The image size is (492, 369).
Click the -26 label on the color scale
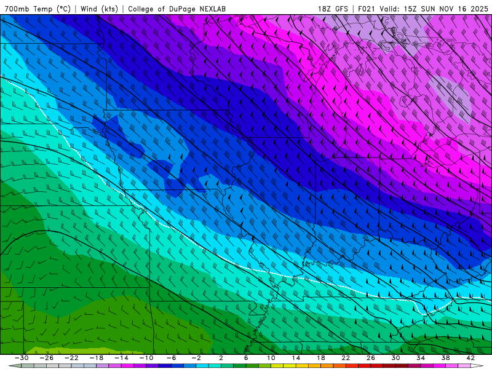point(47,358)
